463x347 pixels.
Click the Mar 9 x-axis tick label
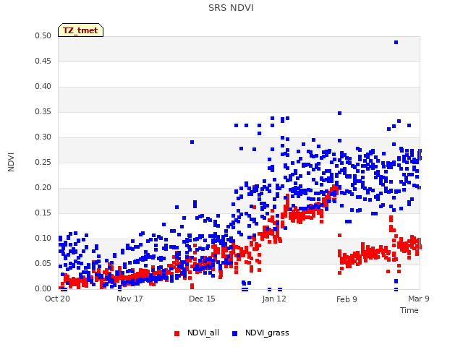click(419, 299)
